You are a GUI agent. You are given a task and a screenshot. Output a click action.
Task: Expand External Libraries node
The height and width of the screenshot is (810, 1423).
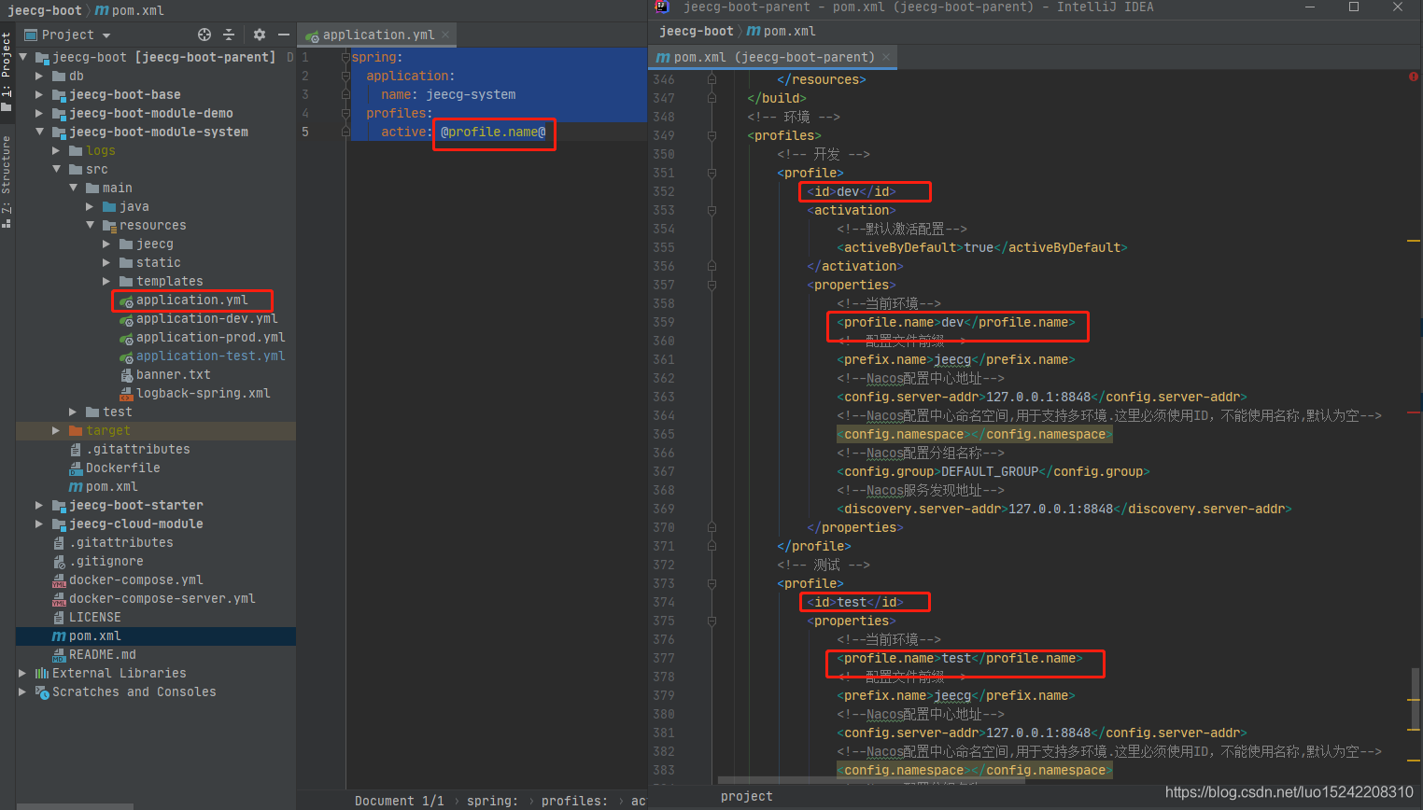[22, 673]
